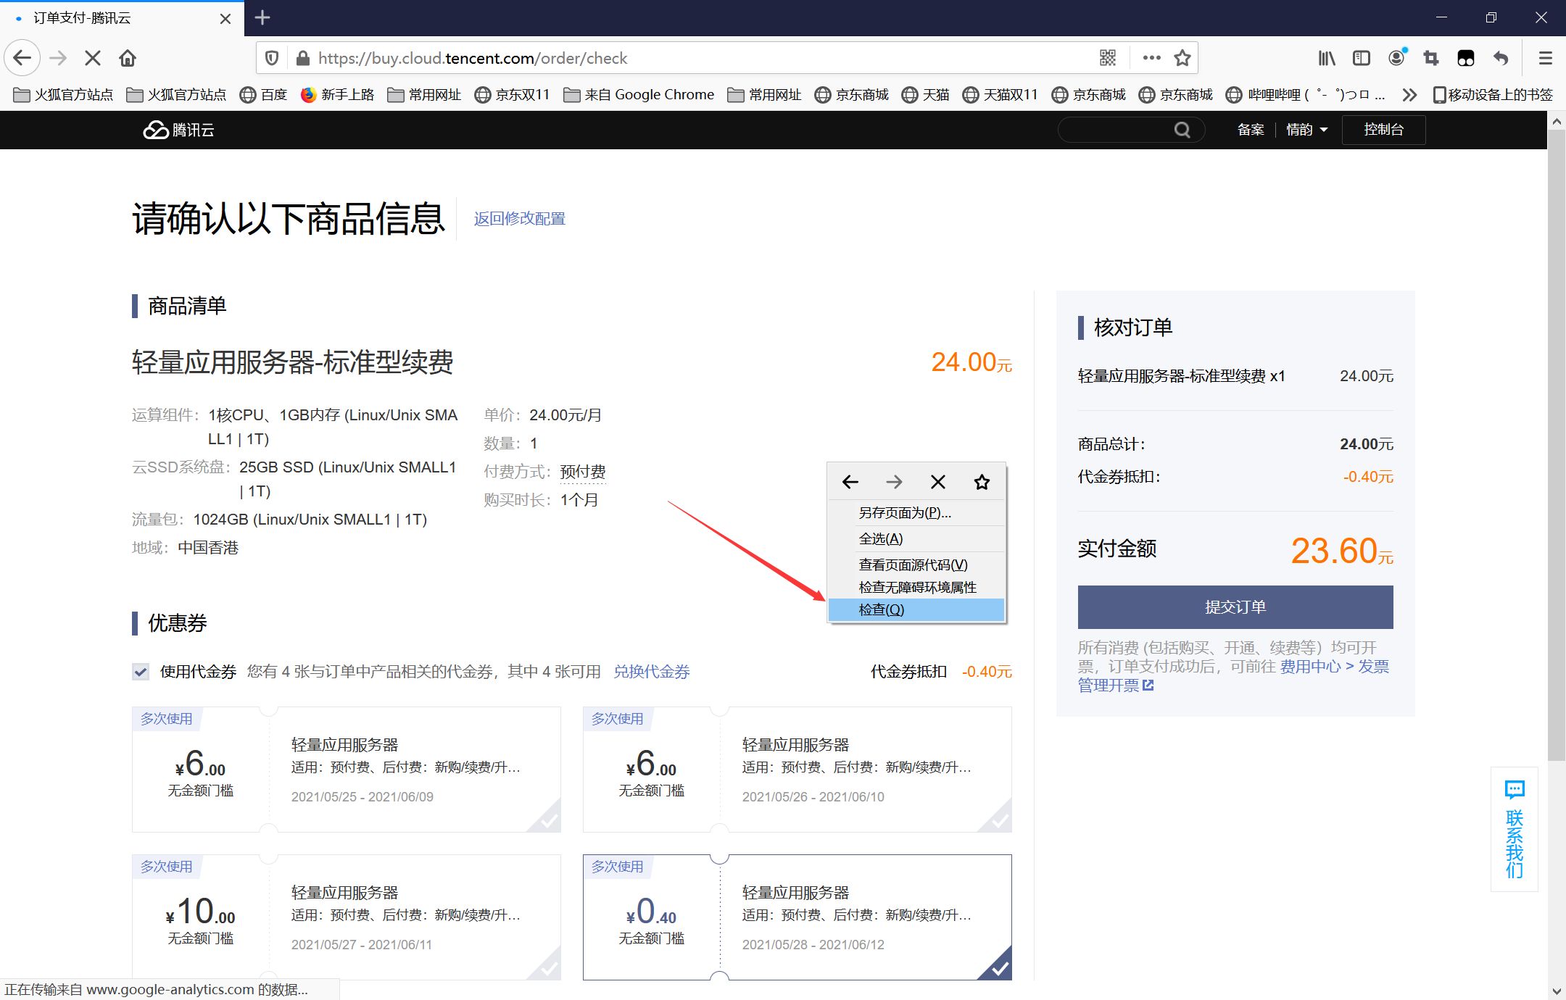This screenshot has height=1000, width=1566.
Task: Toggle the 使用代金券 checkbox
Action: click(x=141, y=672)
